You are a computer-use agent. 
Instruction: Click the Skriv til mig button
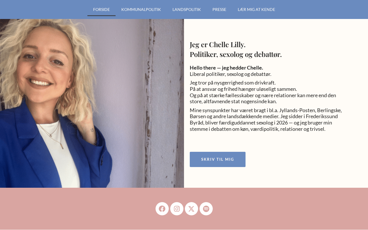click(x=218, y=159)
